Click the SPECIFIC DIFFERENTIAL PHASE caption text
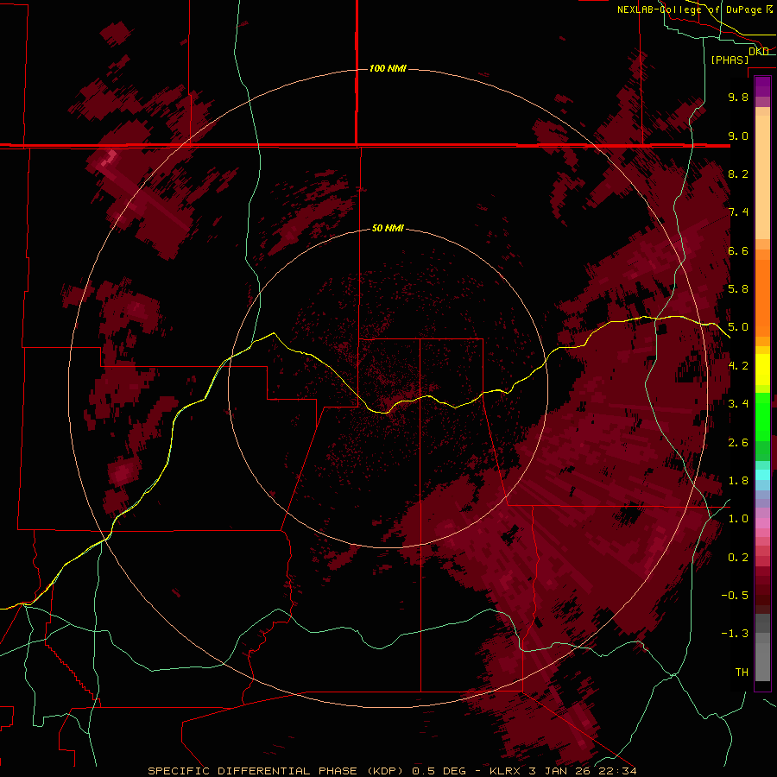This screenshot has height=777, width=777. (252, 771)
